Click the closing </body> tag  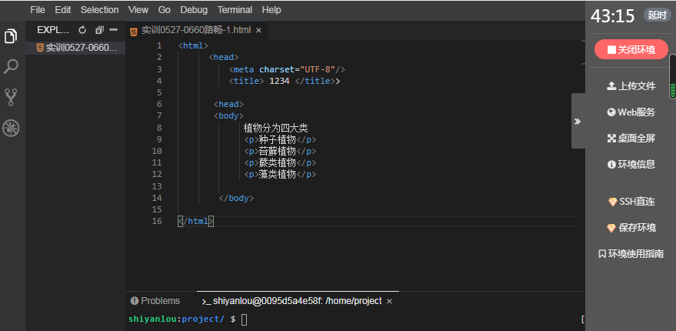coord(236,198)
